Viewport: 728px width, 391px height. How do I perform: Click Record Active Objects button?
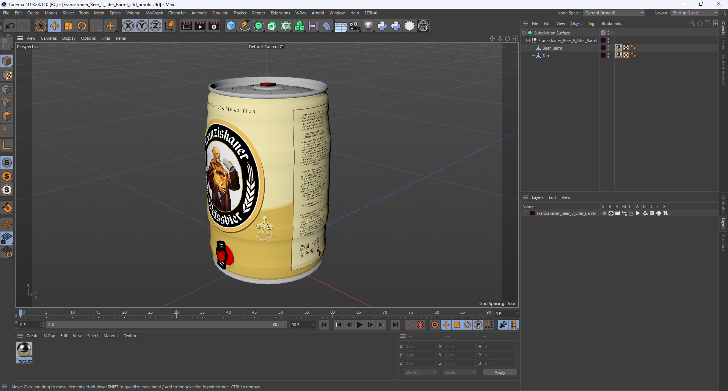coord(410,325)
